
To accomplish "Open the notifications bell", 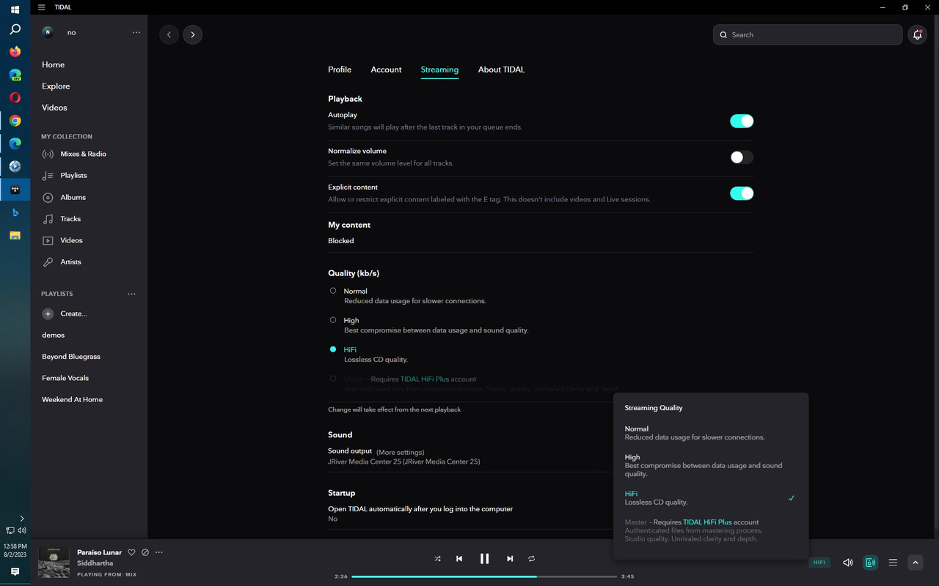I will (917, 34).
